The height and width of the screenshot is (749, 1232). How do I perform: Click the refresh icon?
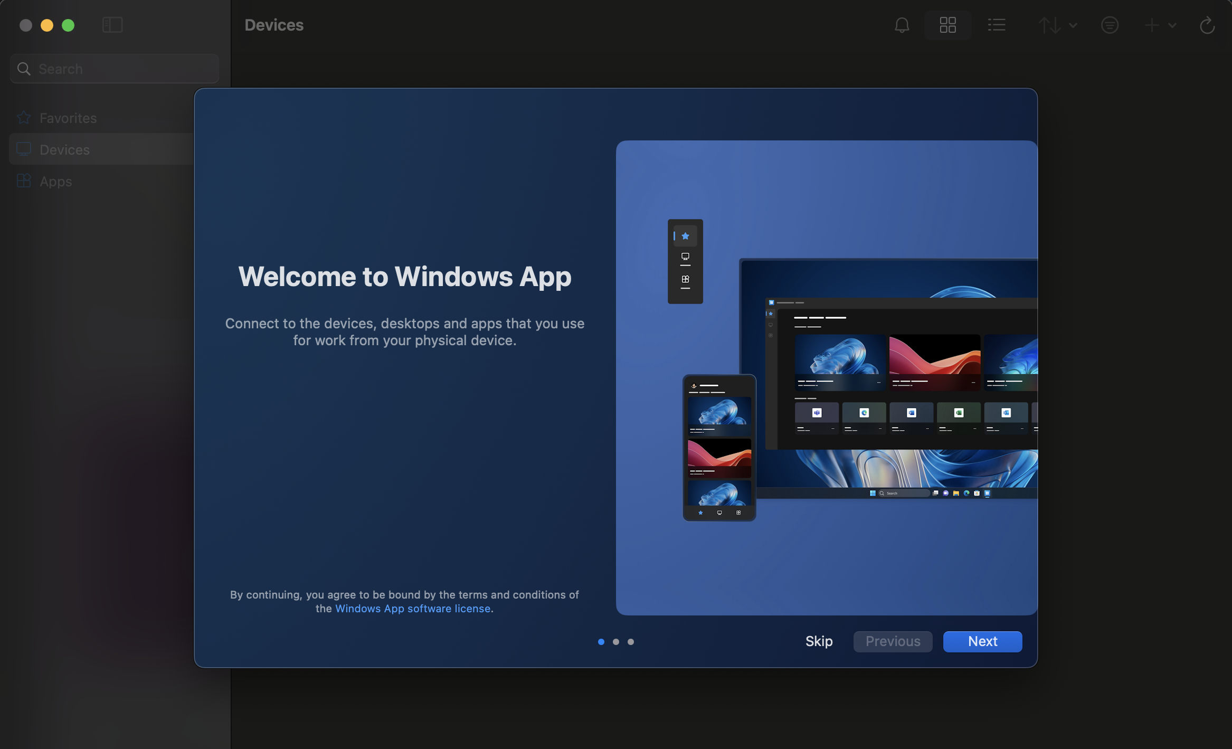click(1207, 25)
